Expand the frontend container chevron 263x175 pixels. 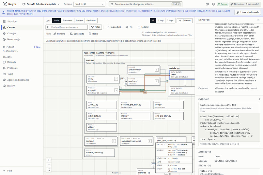click(114, 141)
